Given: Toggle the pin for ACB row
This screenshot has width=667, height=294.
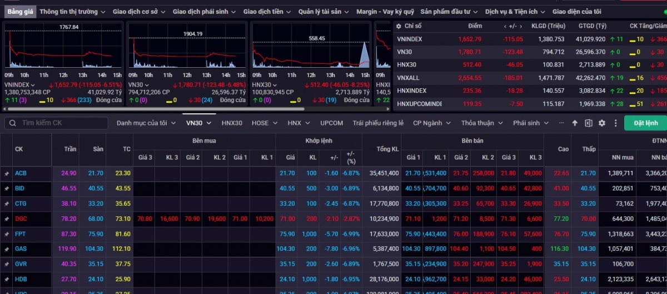Looking at the screenshot, I should pos(7,174).
